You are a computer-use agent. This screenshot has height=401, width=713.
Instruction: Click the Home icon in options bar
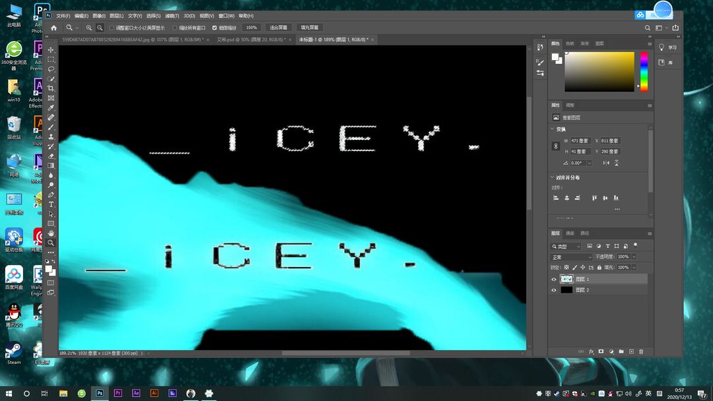tap(53, 28)
